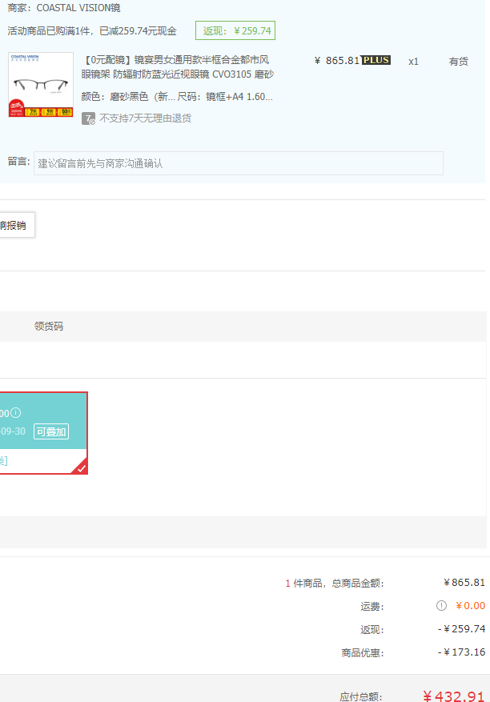Viewport: 490px width, 702px height.
Task: Focus the 留言 message input field
Action: 239,163
